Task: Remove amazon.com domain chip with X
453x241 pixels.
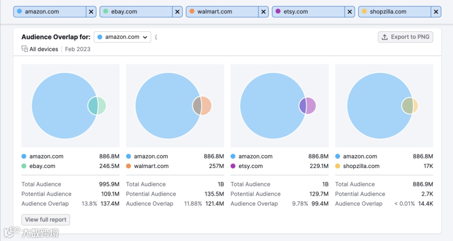Action: [91, 12]
